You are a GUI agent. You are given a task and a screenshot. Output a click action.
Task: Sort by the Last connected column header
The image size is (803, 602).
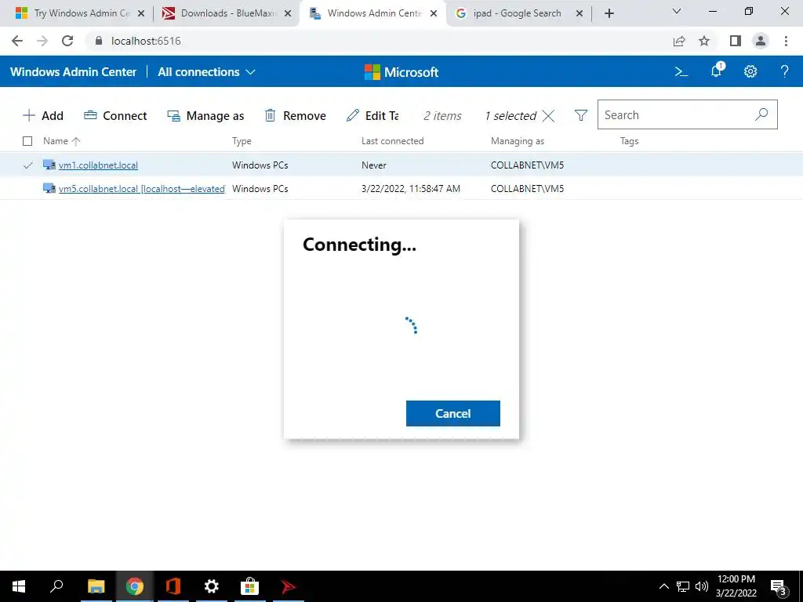pos(392,141)
